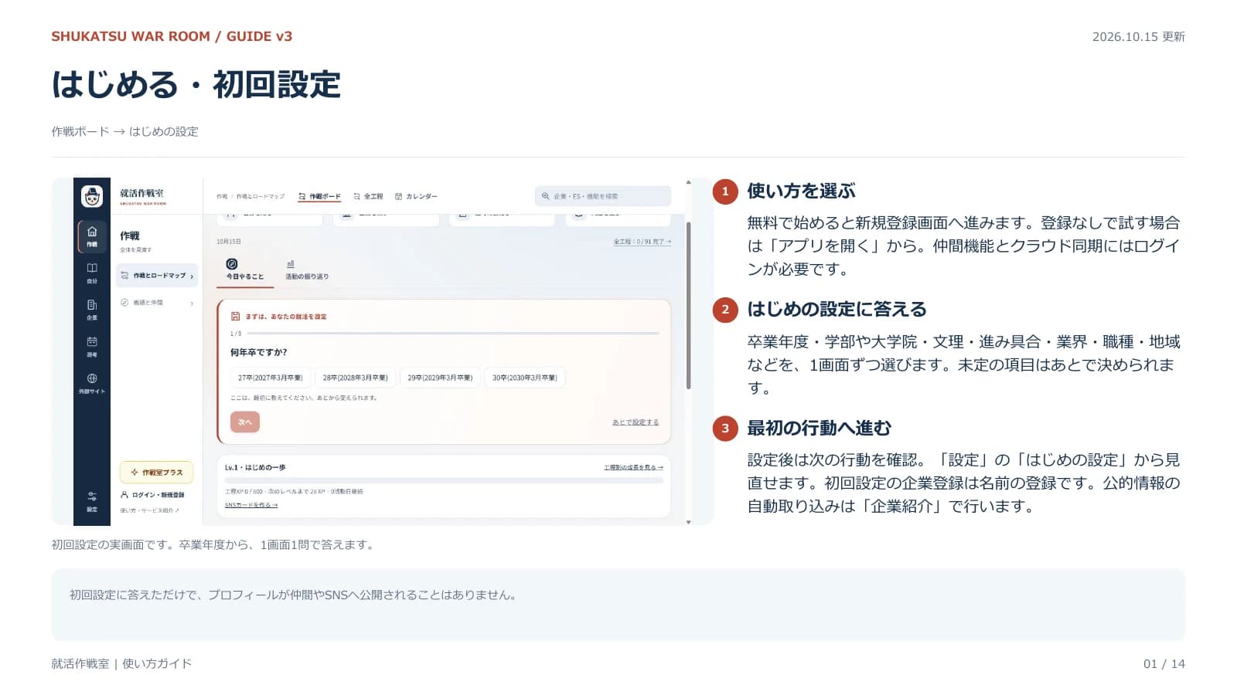Select 30卒(2030年3月卒業) option

[x=525, y=378]
